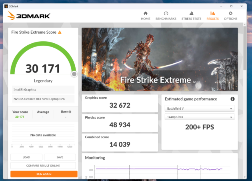This screenshot has width=252, height=181.
Task: Click NVIDIA GeForce RTX 5090 Laptop GPU entry
Action: point(43,99)
